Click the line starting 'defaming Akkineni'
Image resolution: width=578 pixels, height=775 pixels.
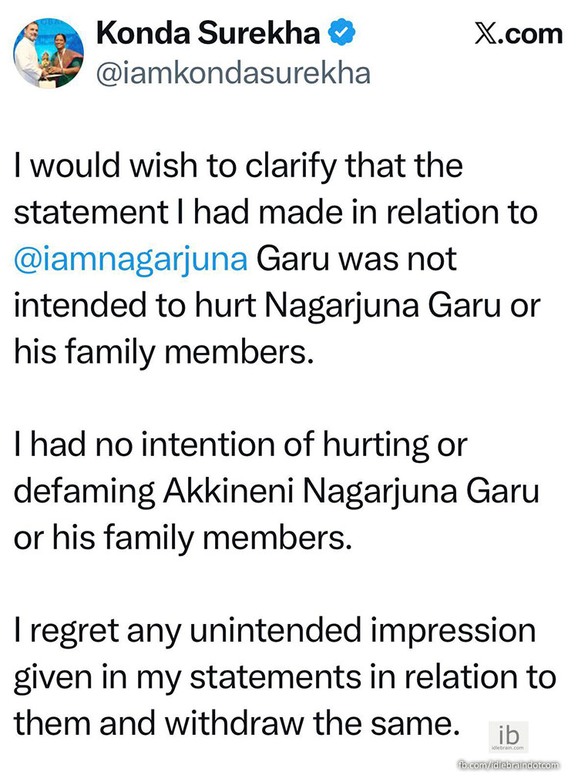coord(277,492)
